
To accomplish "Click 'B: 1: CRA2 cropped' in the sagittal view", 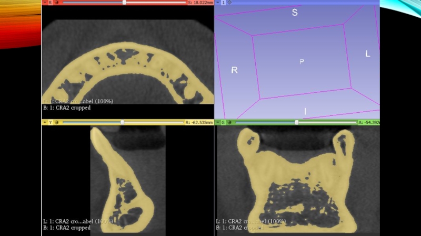I will [67, 228].
